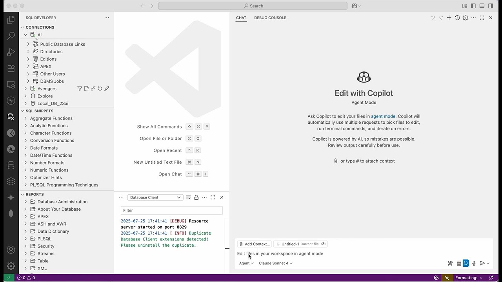Collapse the AI connection node
502x282 pixels.
click(25, 35)
